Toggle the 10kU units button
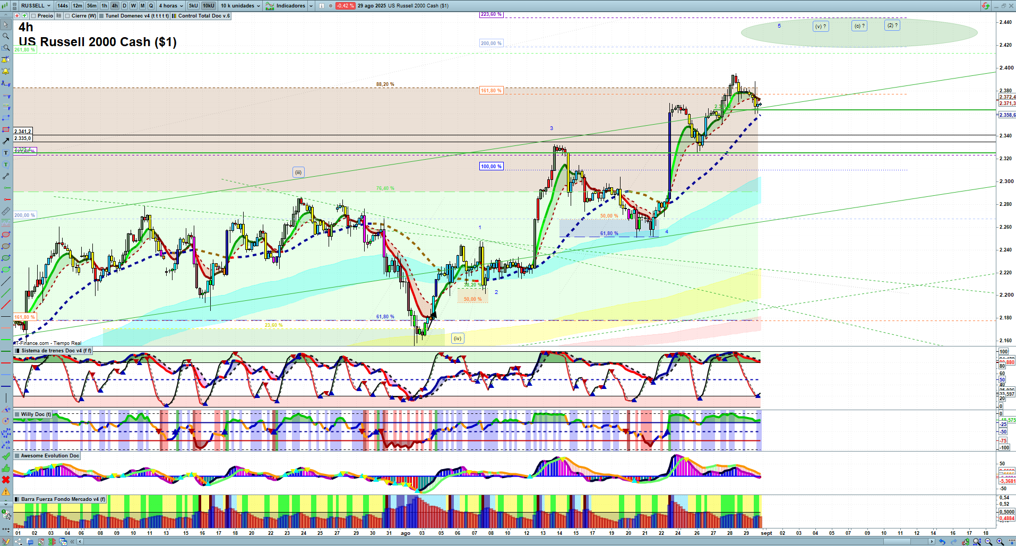The height and width of the screenshot is (546, 1016). pyautogui.click(x=209, y=6)
